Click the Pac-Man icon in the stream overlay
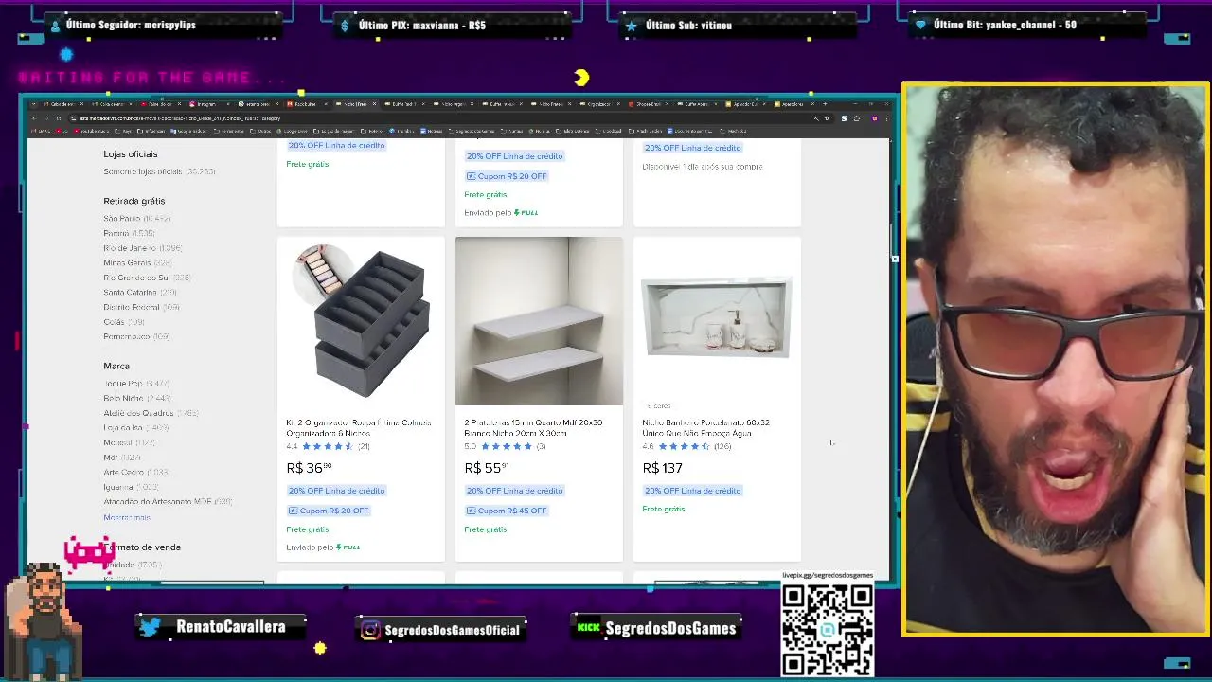Image resolution: width=1212 pixels, height=682 pixels. coord(581,77)
